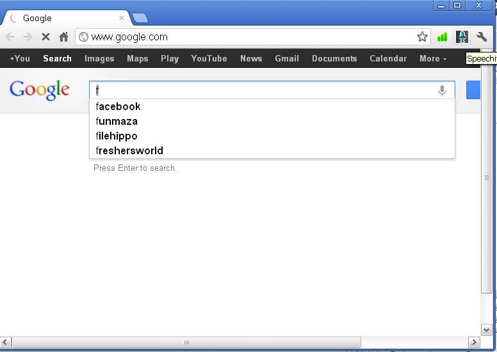Screen dimensions: 497x352
Task: Bookmark this page with the star icon
Action: (422, 37)
